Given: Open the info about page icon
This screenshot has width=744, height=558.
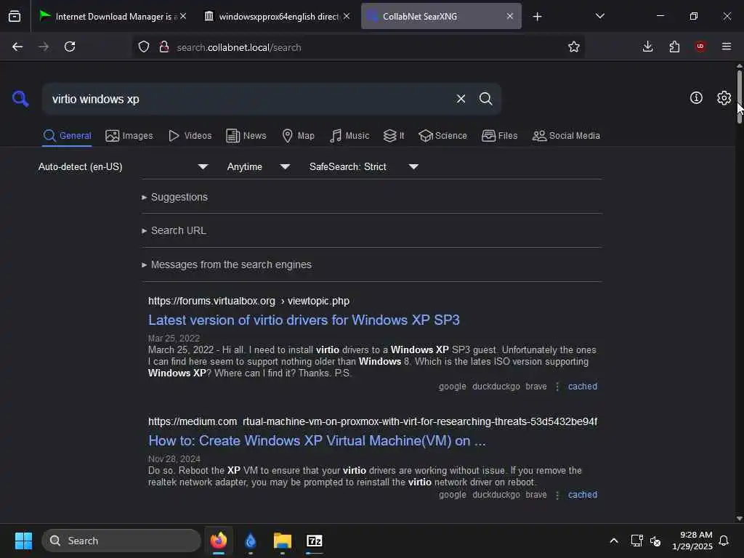Looking at the screenshot, I should pos(696,98).
